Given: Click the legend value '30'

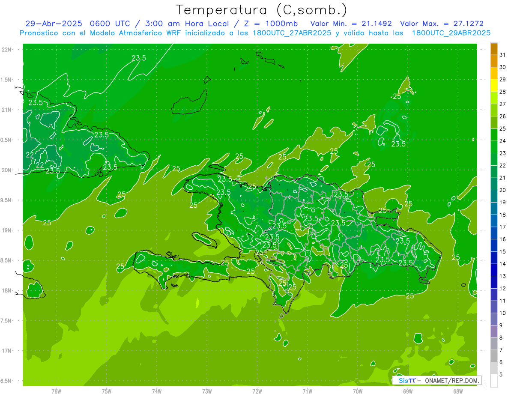Looking at the screenshot, I should pos(502,67).
